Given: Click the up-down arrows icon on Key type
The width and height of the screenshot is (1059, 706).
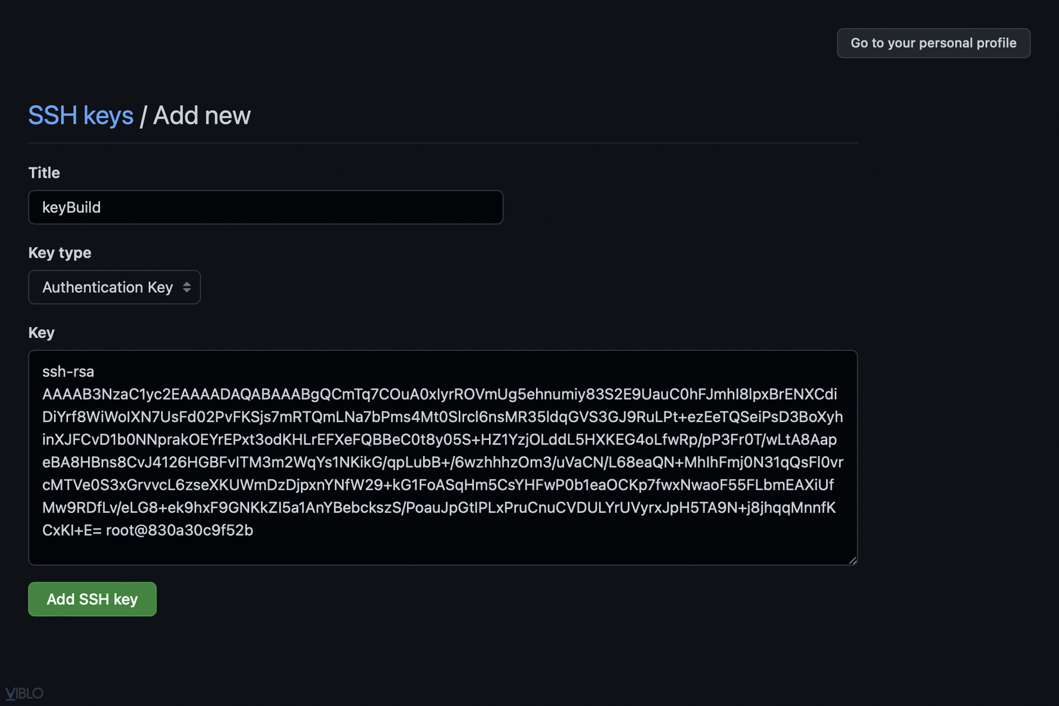Looking at the screenshot, I should 187,287.
